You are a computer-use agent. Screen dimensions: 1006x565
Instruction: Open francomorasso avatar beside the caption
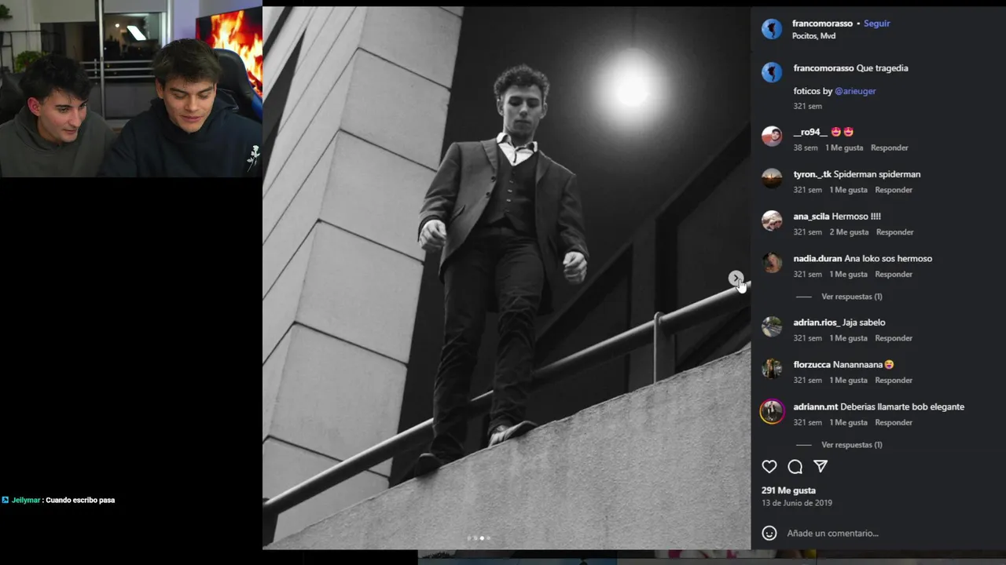click(x=772, y=72)
